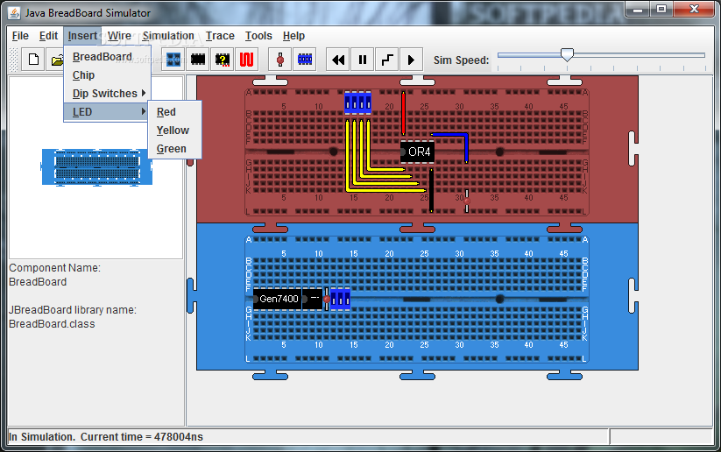Click the red LED toolbar icon
The height and width of the screenshot is (452, 721).
(279, 60)
